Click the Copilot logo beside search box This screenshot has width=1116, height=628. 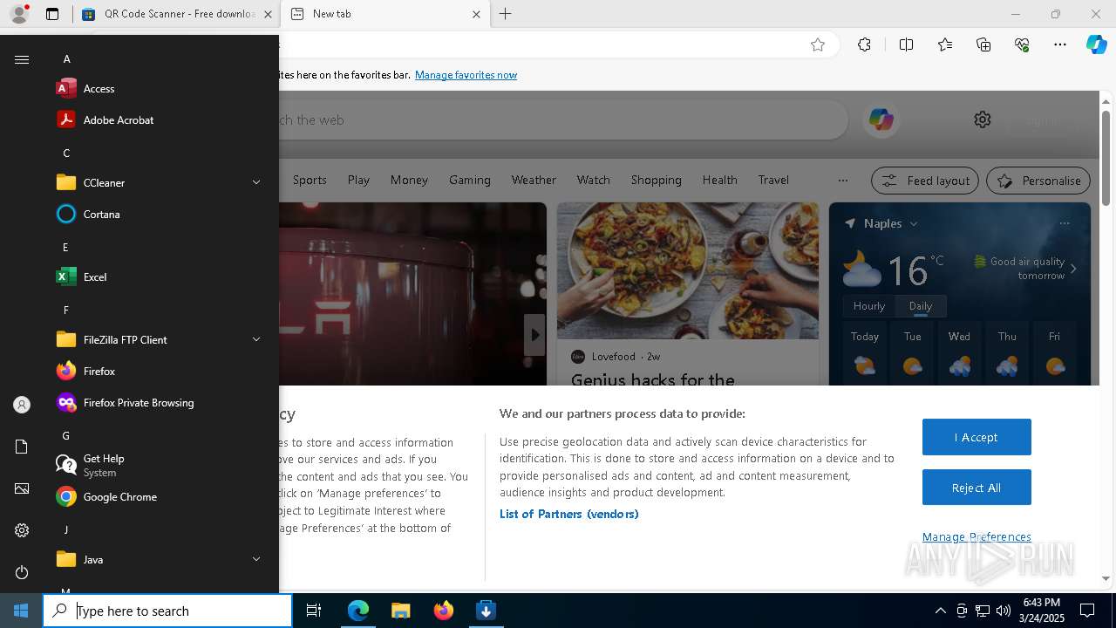click(881, 119)
